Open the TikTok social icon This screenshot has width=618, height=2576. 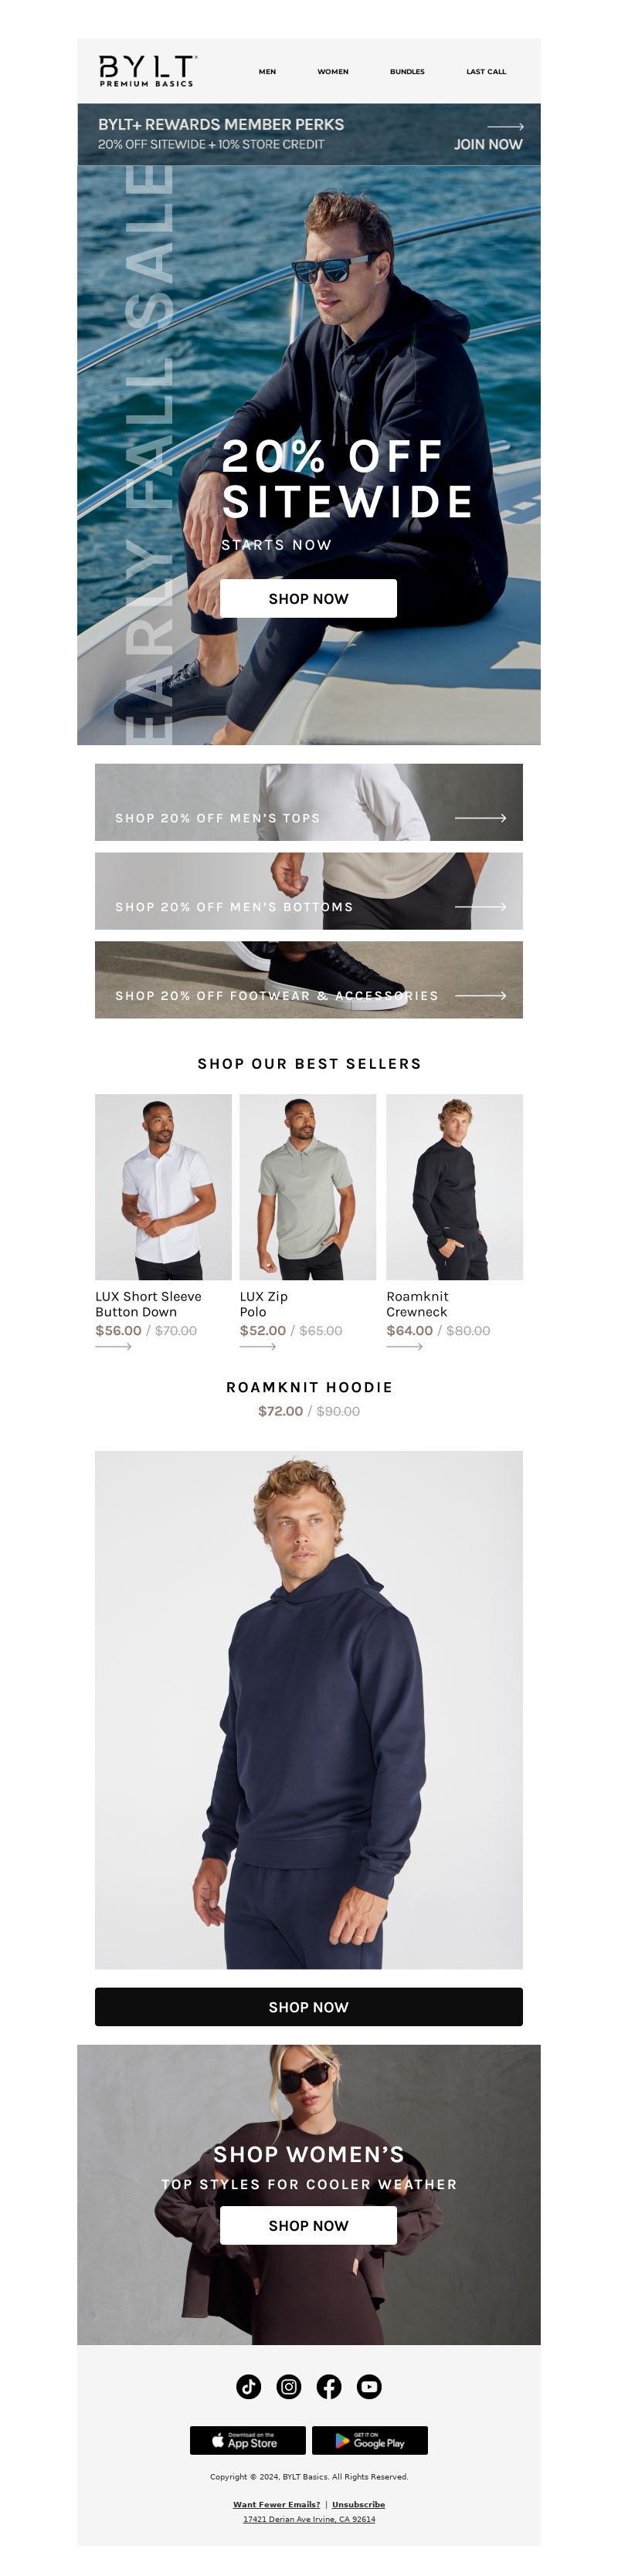point(248,2386)
